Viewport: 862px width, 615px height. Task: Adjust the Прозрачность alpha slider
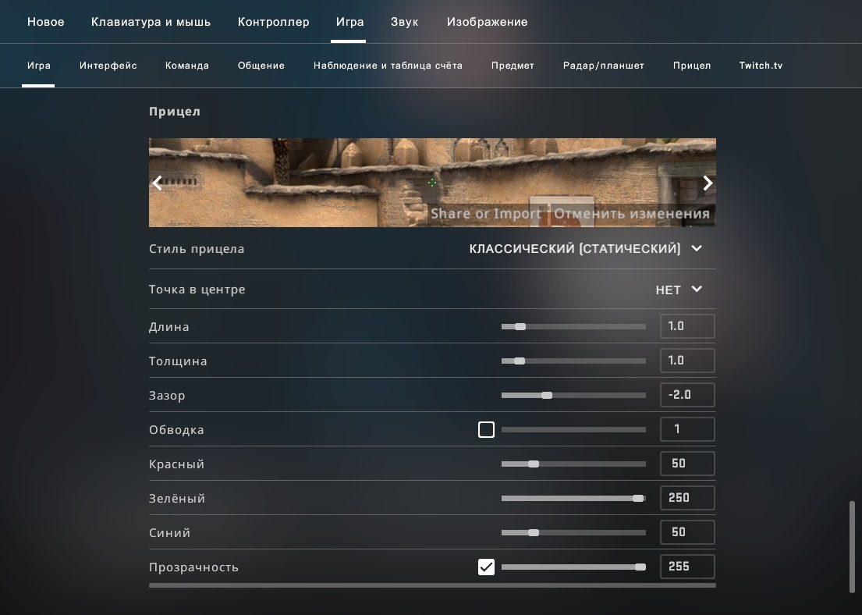tap(573, 567)
